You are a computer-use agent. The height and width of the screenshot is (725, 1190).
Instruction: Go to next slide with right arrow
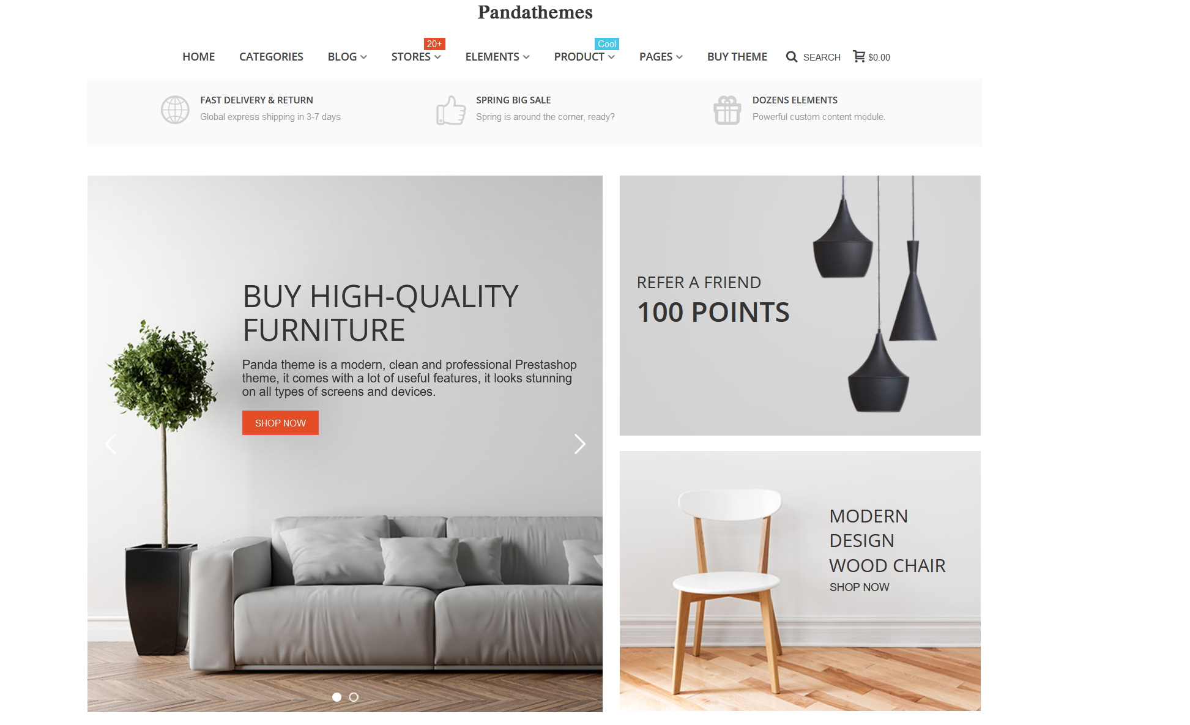(579, 444)
